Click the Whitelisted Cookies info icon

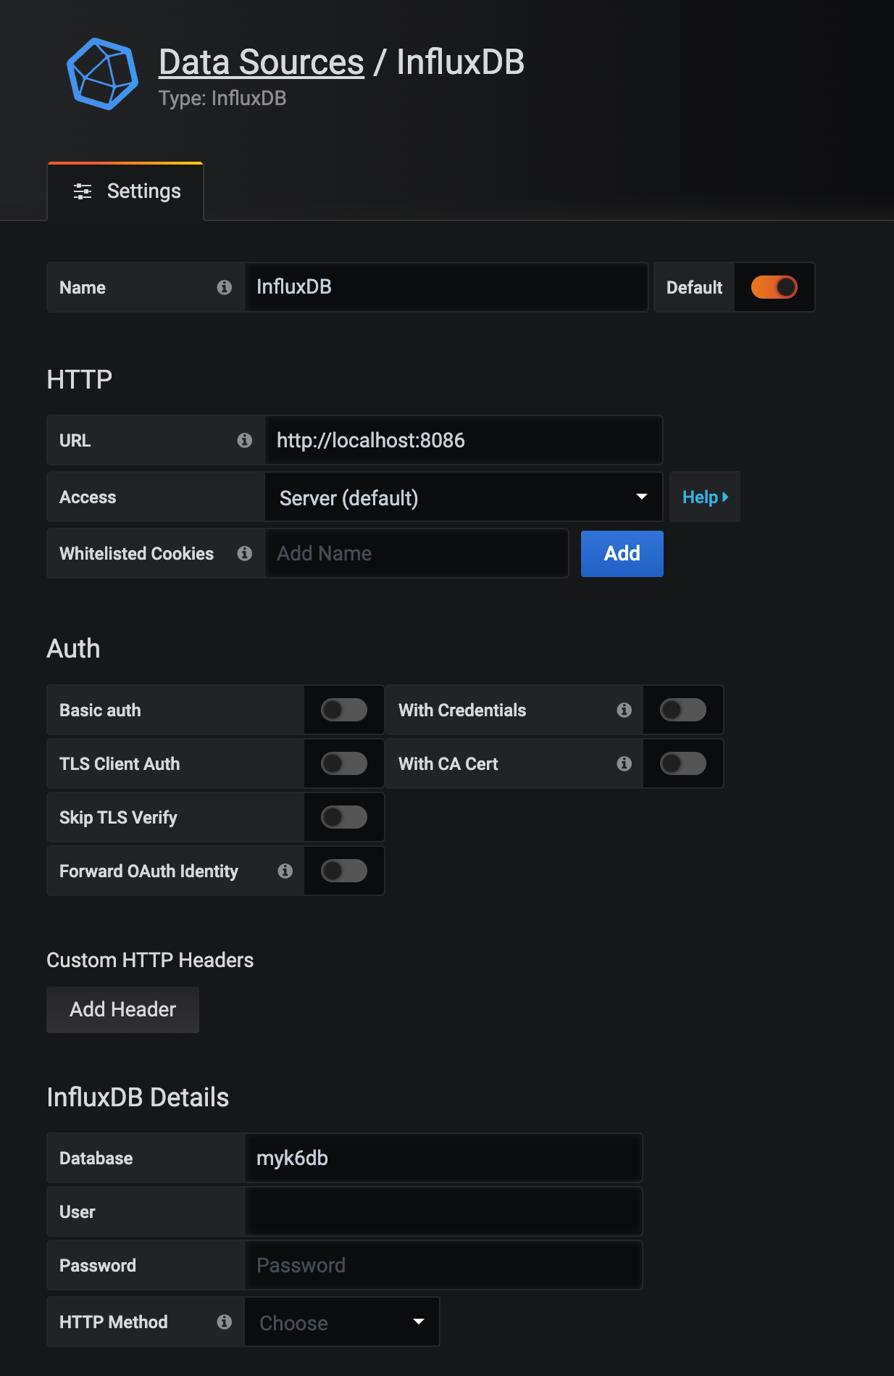[x=245, y=553]
